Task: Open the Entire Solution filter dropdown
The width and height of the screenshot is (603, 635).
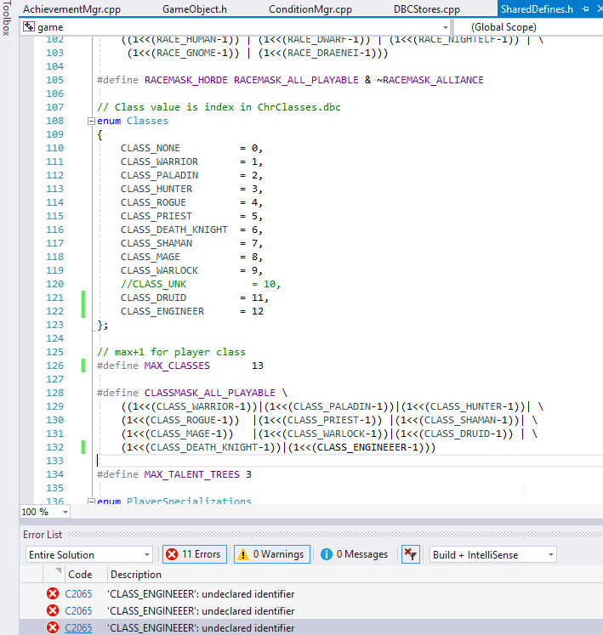Action: point(88,555)
